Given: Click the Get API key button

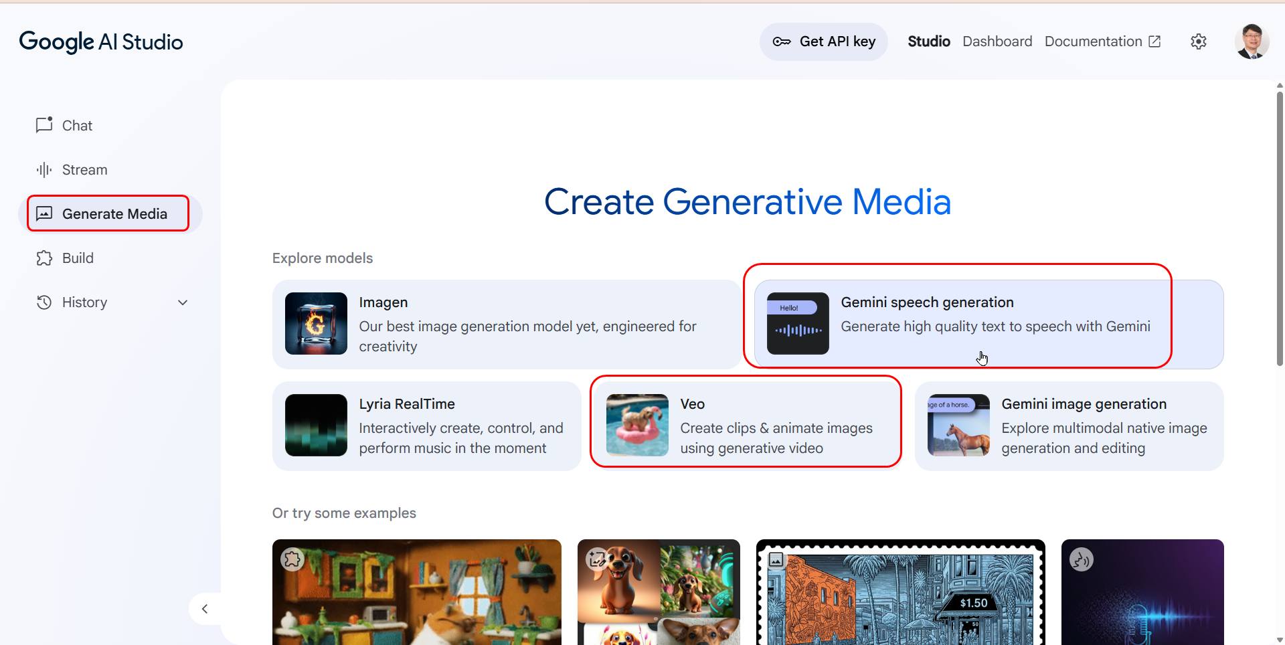Looking at the screenshot, I should point(823,41).
